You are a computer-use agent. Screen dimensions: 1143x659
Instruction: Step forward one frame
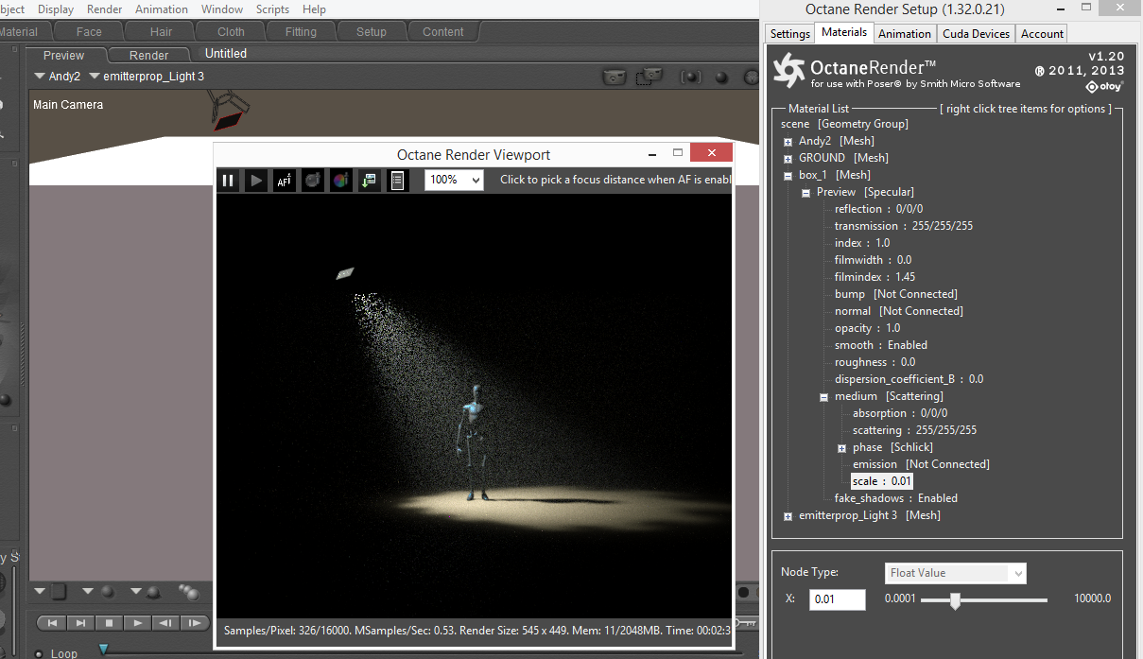click(x=195, y=623)
